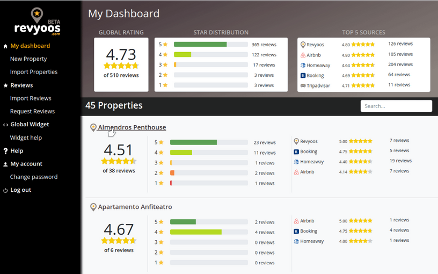
Task: Click "19 reviews" for Almendros Homeaway source
Action: (400, 161)
